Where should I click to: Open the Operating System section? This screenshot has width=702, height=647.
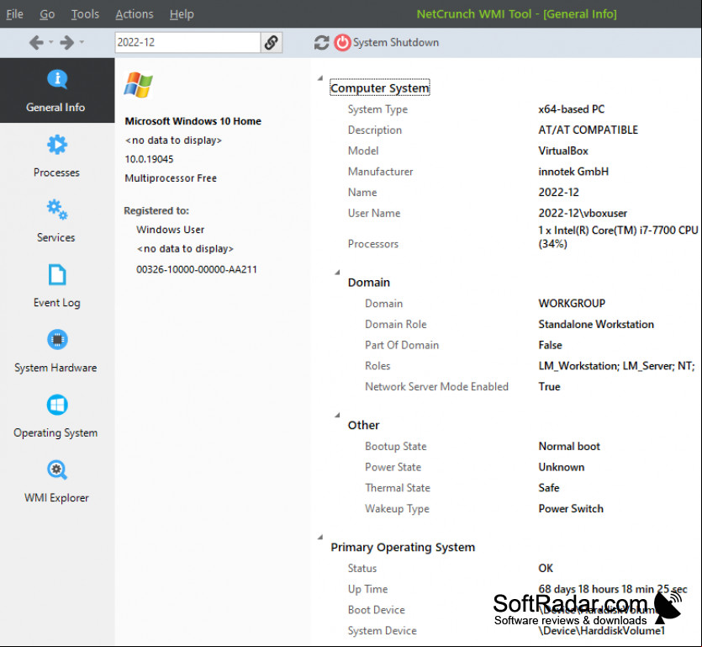click(57, 416)
